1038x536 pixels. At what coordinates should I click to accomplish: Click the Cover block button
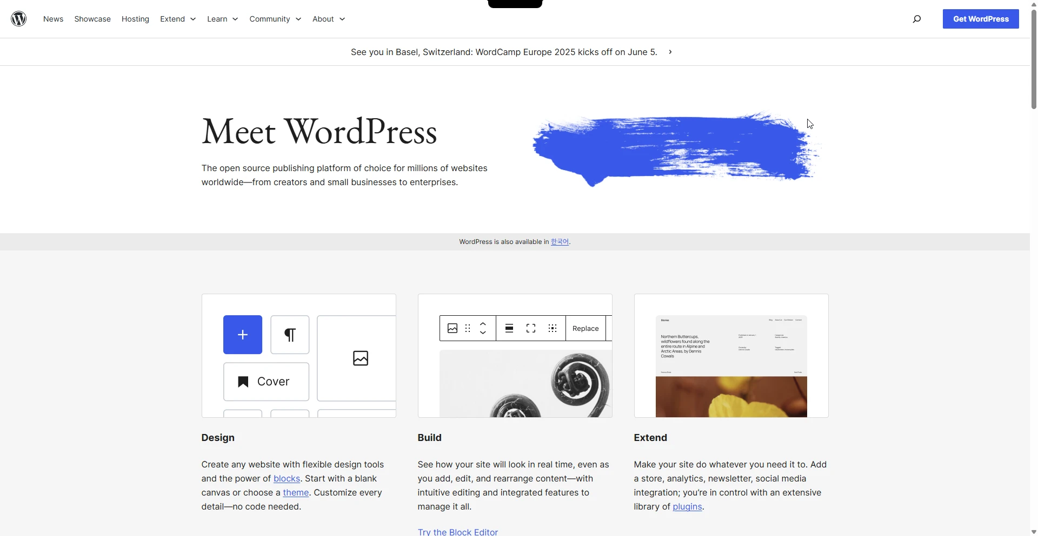coord(266,382)
